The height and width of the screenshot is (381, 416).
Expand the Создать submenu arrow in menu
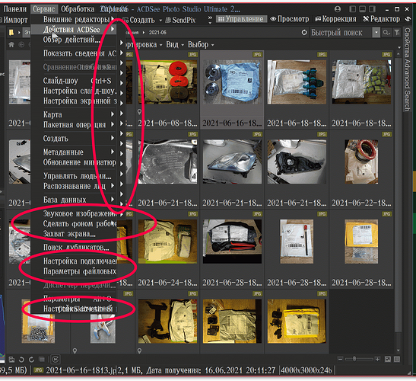click(113, 138)
